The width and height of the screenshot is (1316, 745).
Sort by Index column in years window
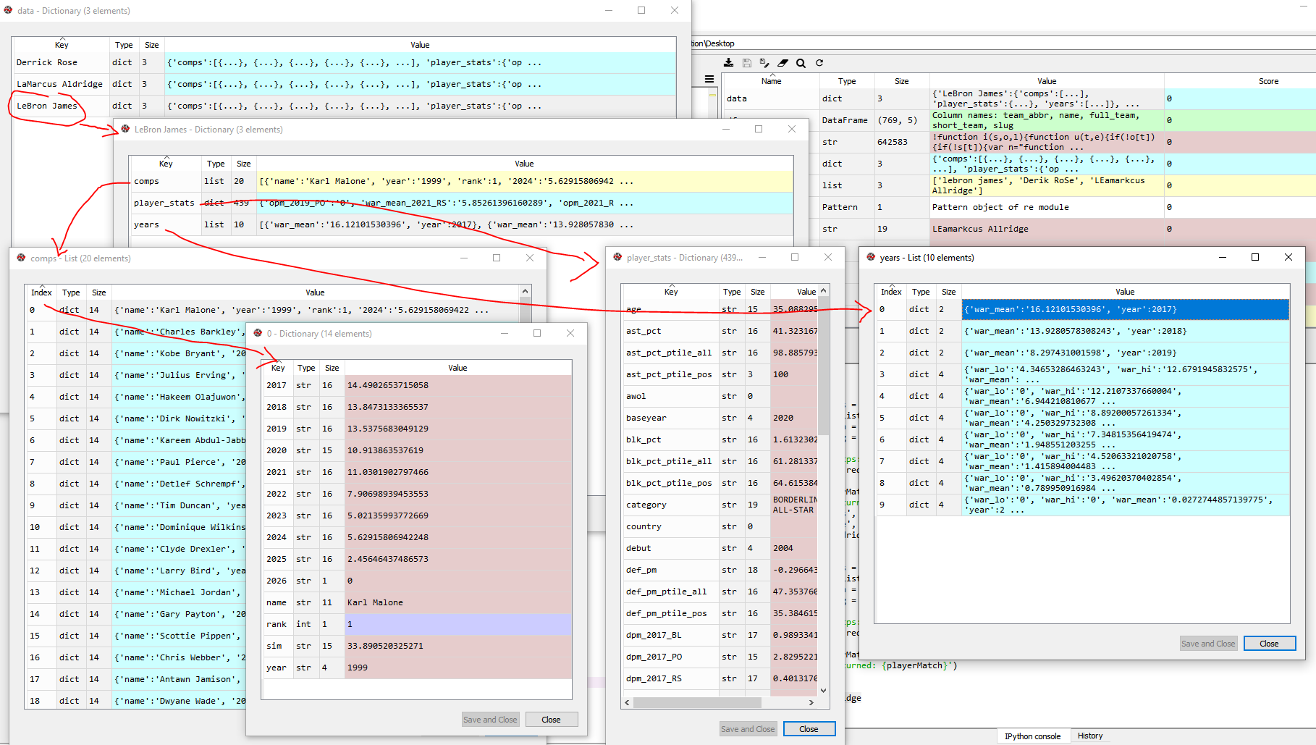pyautogui.click(x=891, y=292)
